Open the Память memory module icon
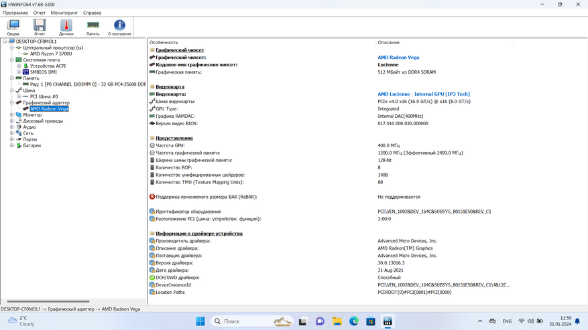This screenshot has height=330, width=588. click(93, 27)
